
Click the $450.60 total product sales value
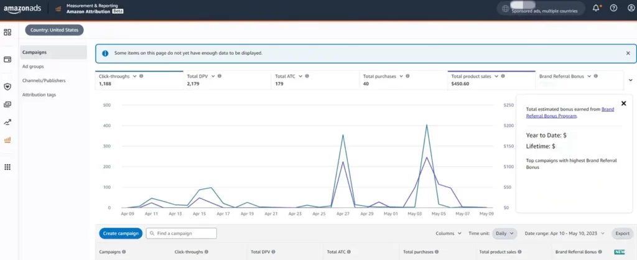tap(460, 84)
